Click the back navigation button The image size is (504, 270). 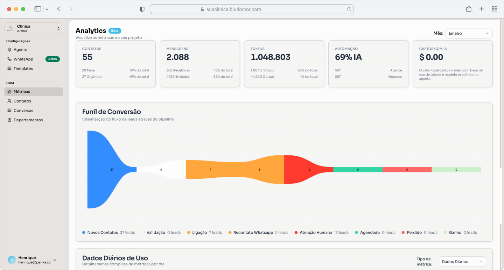[x=59, y=9]
